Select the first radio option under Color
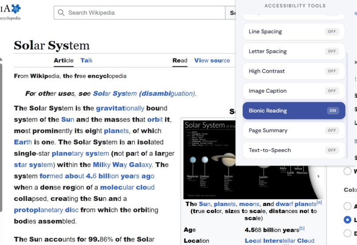Screen dimensions: 357x245 (347, 206)
